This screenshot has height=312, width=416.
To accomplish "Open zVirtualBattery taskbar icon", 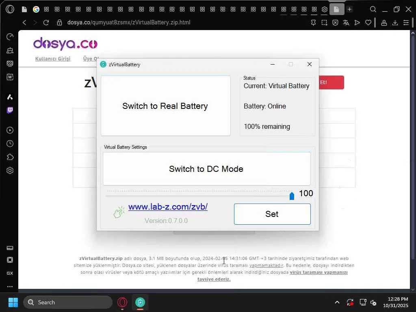I will [140, 302].
